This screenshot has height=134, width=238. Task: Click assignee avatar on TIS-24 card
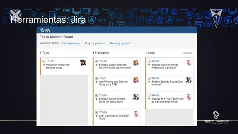[x=136, y=114]
